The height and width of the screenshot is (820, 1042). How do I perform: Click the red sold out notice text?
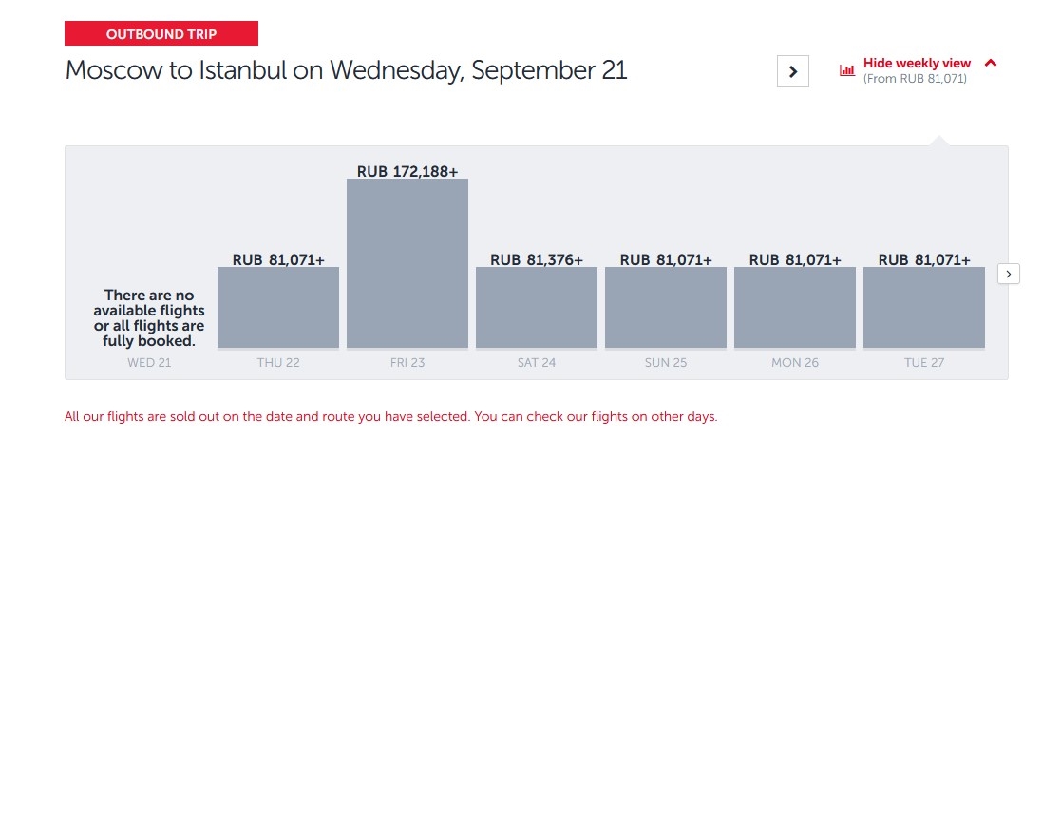click(390, 417)
